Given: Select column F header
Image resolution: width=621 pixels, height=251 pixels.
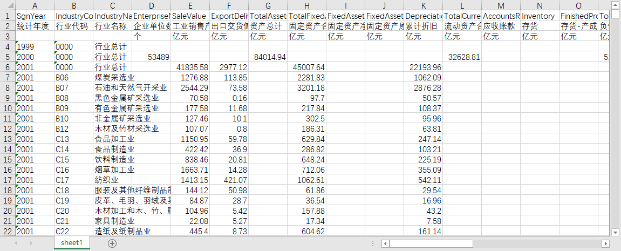Looking at the screenshot, I should point(229,5).
